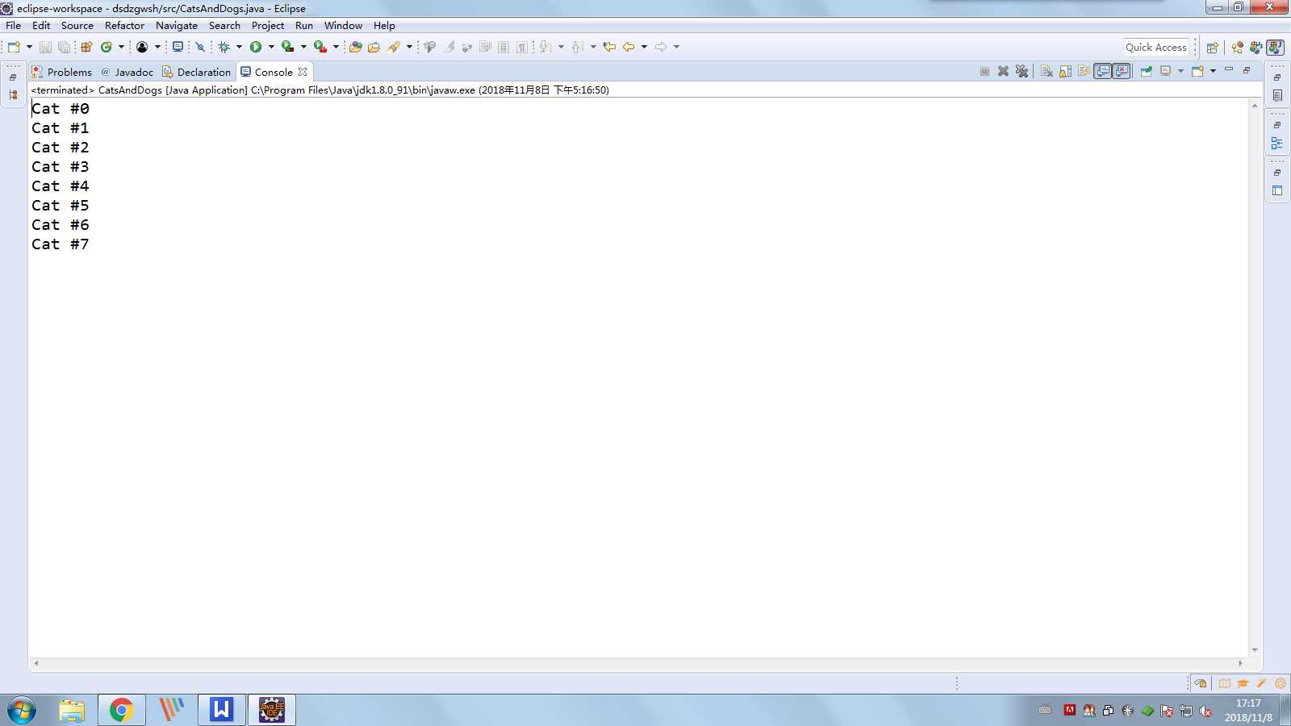
Task: Click the Windows Start button
Action: click(x=22, y=710)
